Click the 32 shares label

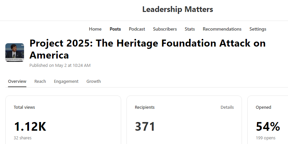(23, 138)
